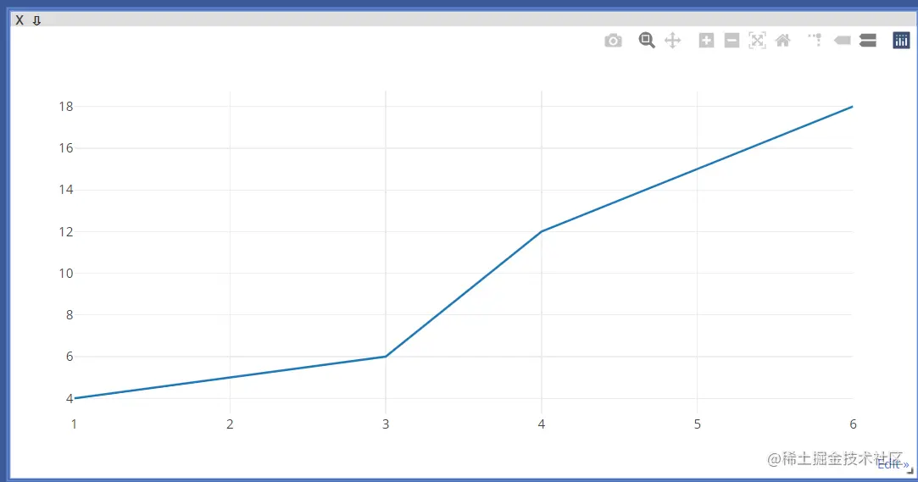918x482 pixels.
Task: Click the y-axis label 8
Action: coord(70,315)
